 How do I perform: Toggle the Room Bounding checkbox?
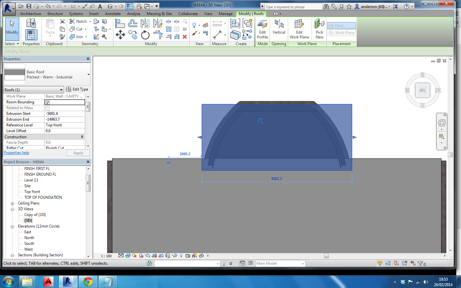pyautogui.click(x=47, y=102)
